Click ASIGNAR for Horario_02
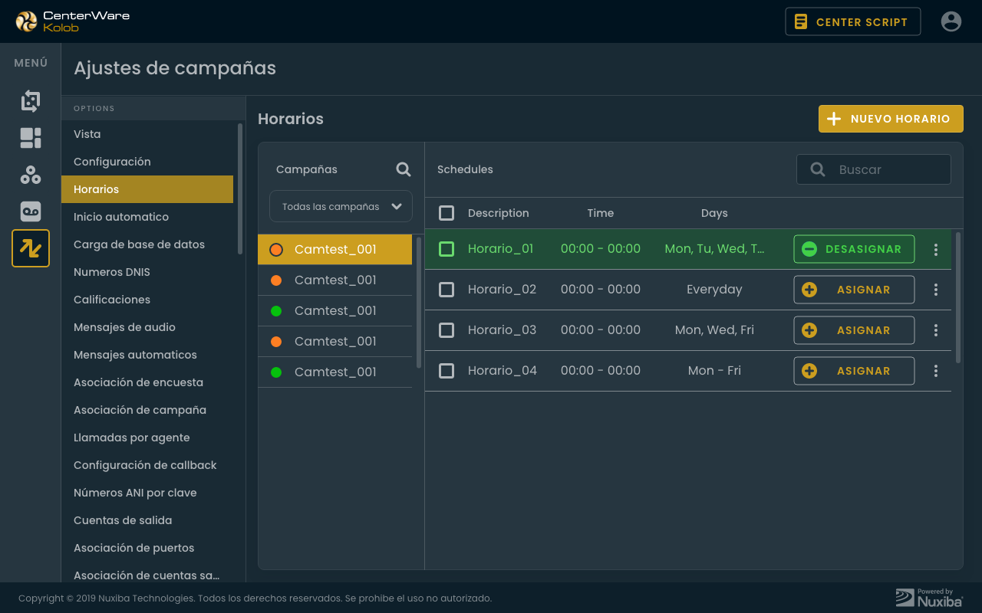This screenshot has height=613, width=982. point(854,290)
